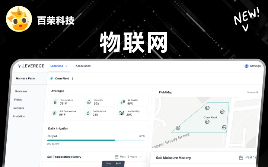Switch to the Association tab
Image resolution: width=268 pixels, height=167 pixels.
click(83, 66)
